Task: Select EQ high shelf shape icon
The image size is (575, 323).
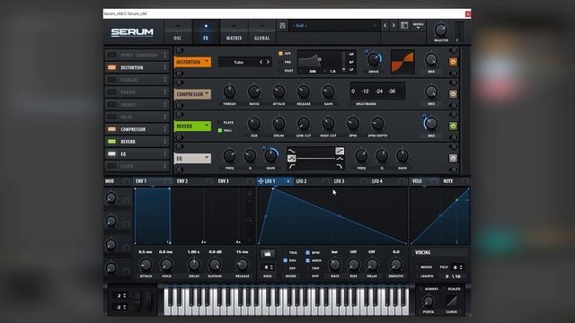Action: (340, 151)
